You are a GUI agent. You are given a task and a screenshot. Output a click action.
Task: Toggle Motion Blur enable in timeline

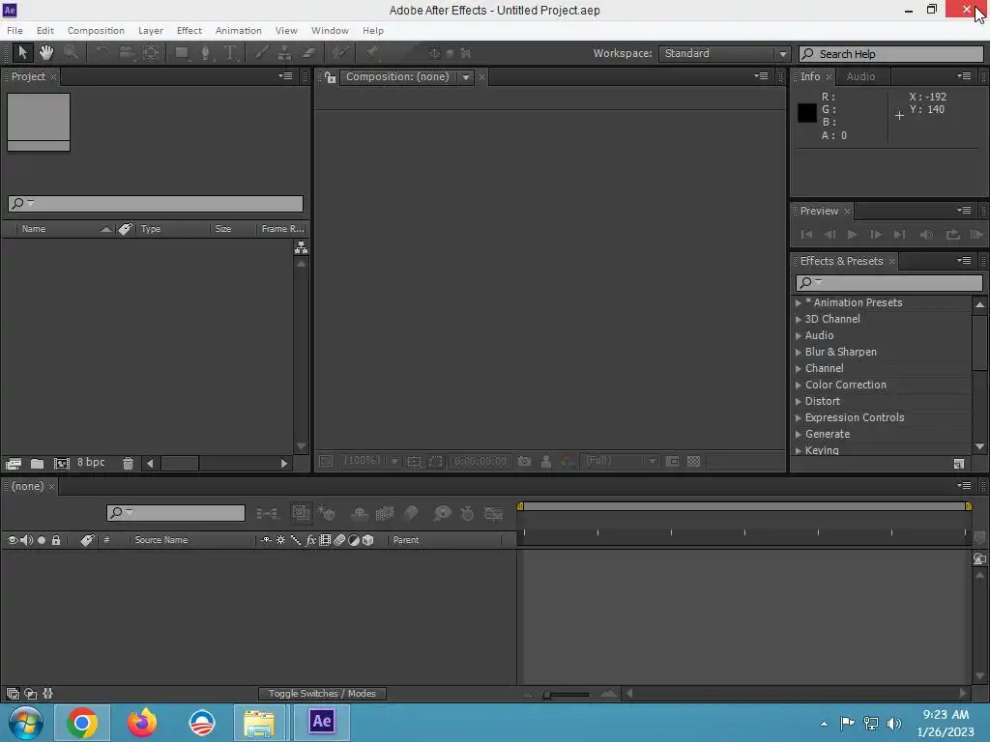coord(410,514)
